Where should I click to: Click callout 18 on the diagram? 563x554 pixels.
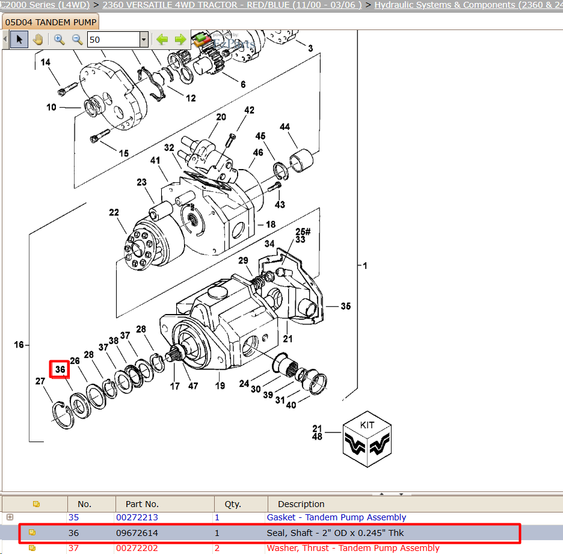(271, 224)
